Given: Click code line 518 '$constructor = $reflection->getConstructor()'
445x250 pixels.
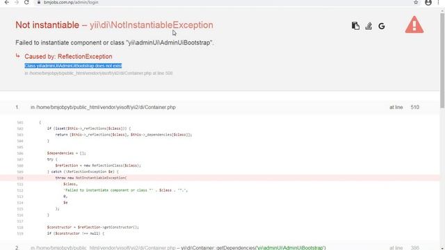Looking at the screenshot, I should click(92, 227).
